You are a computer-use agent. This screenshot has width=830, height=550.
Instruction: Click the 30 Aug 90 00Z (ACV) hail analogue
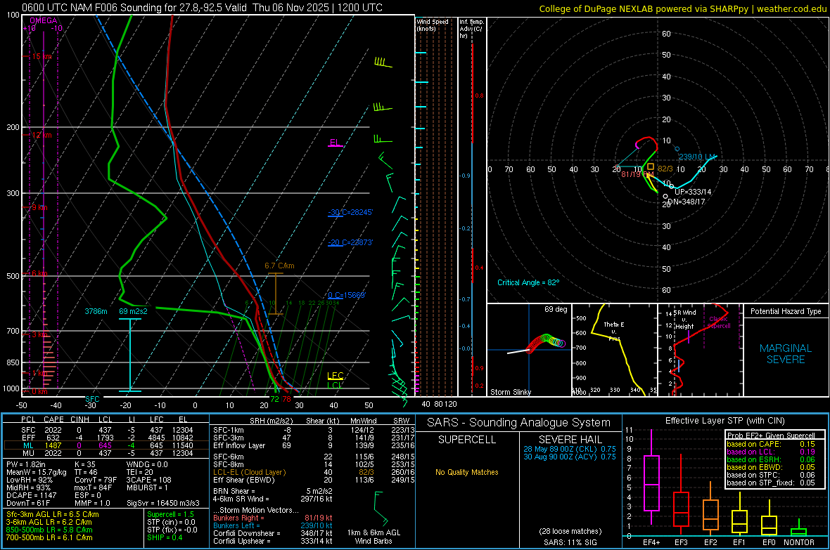tap(570, 457)
